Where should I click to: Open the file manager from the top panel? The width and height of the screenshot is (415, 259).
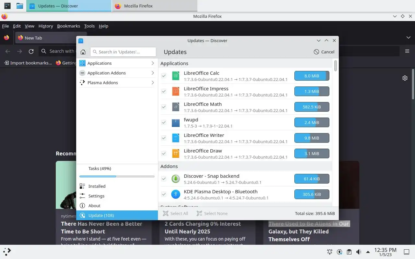coord(20,6)
